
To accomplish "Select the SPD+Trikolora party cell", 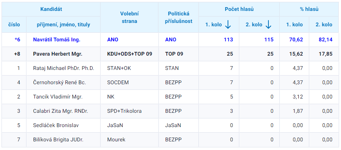I will (x=129, y=111).
